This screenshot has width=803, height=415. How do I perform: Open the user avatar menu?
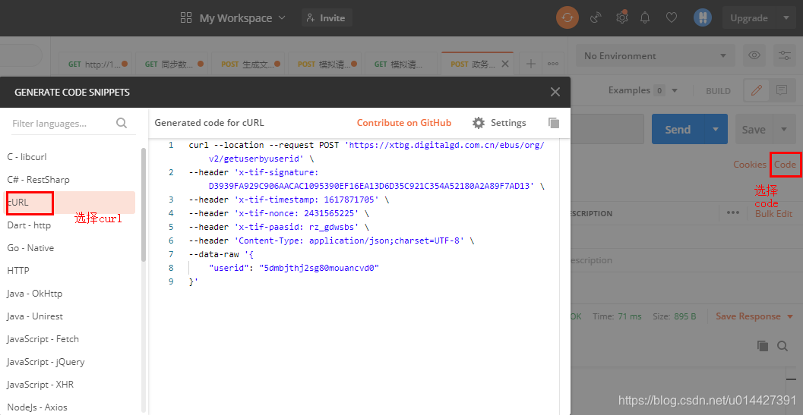click(x=703, y=18)
